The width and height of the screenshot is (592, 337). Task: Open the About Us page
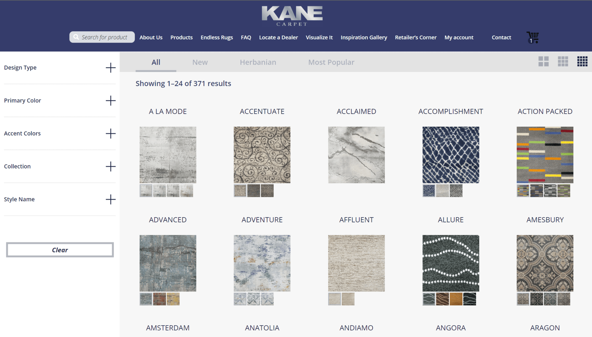(x=151, y=37)
